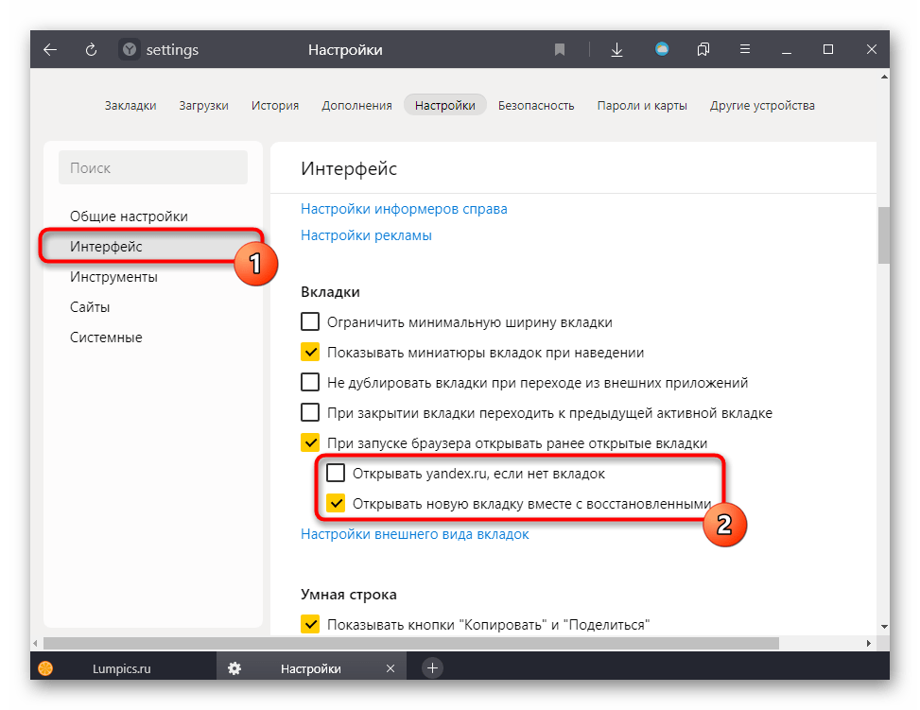Select Системные in the sidebar
The width and height of the screenshot is (920, 710).
pyautogui.click(x=106, y=338)
